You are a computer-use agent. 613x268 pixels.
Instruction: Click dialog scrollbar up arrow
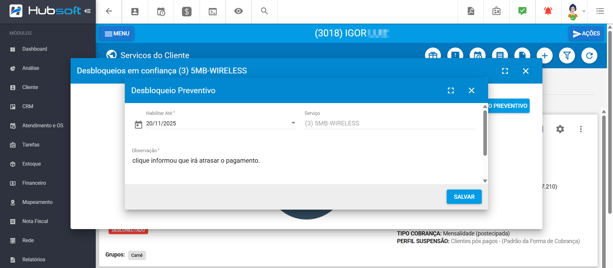click(485, 106)
